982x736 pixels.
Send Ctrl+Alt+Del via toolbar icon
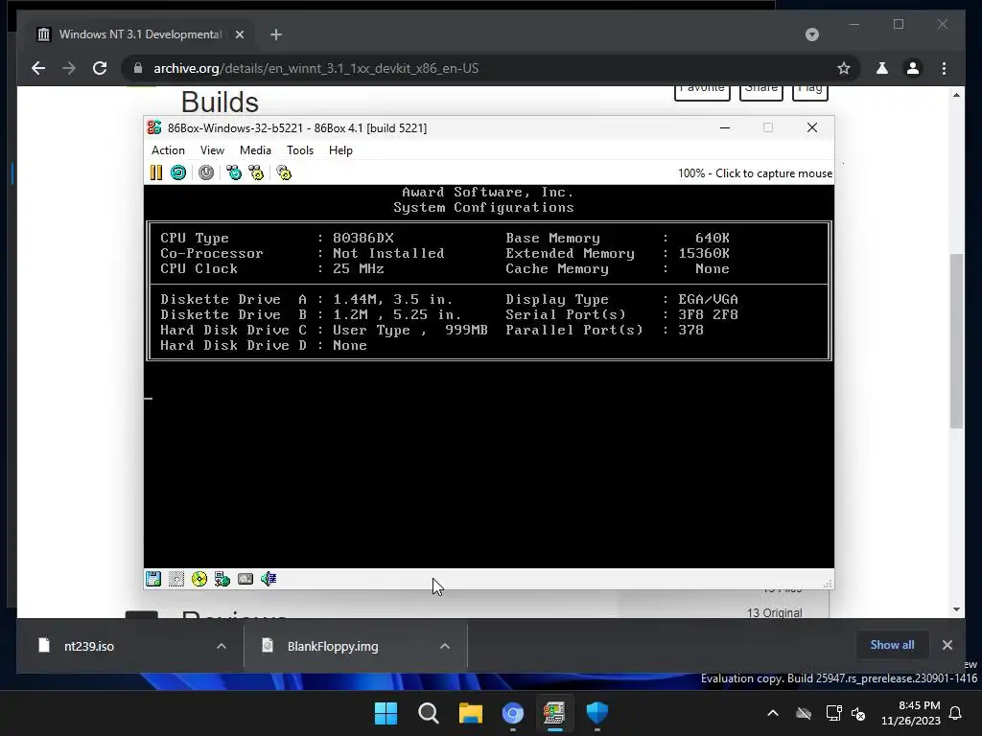[x=234, y=172]
